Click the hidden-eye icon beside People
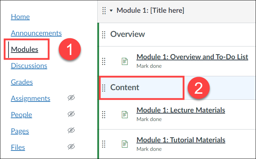256x159 pixels. point(71,114)
